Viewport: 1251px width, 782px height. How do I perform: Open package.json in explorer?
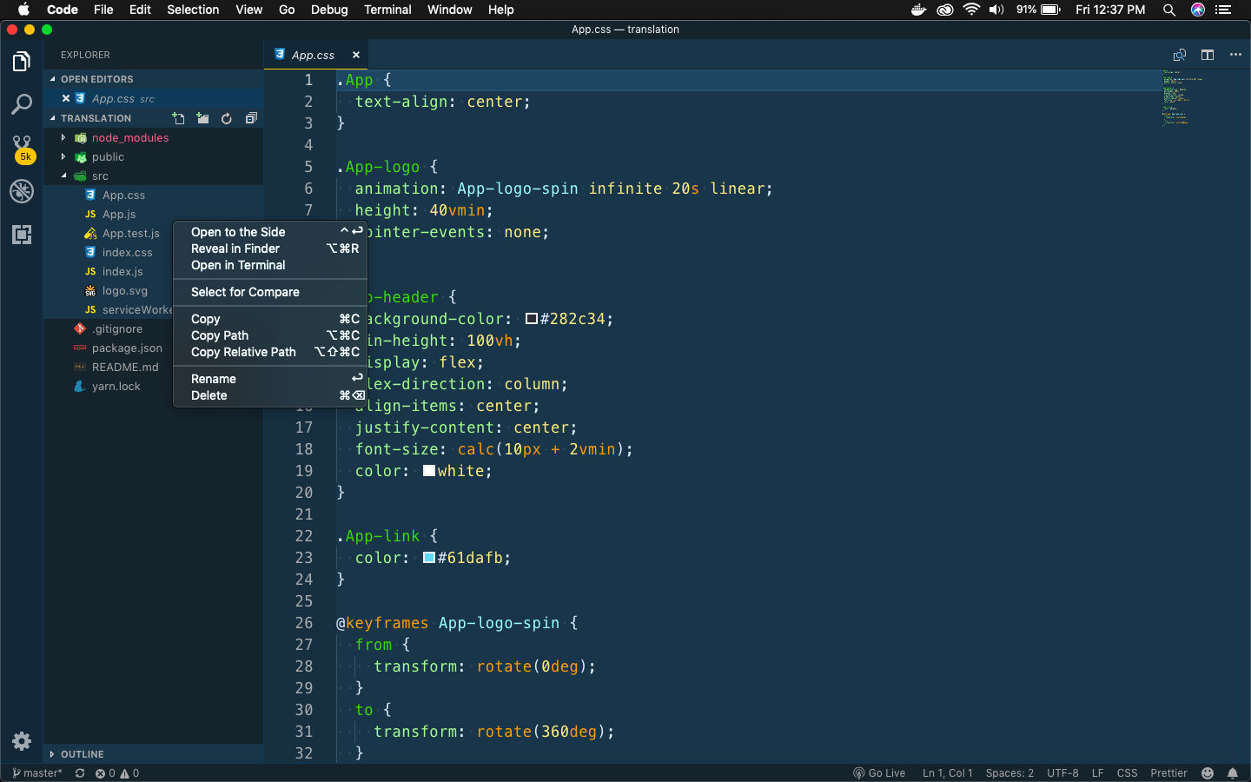(127, 348)
